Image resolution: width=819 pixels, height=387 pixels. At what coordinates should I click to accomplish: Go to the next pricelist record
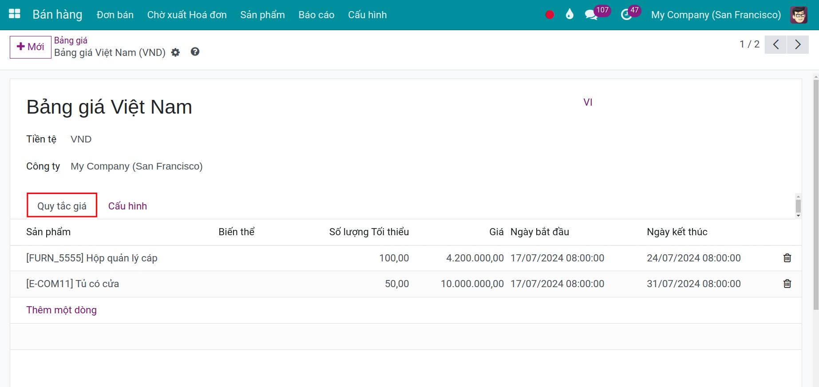pyautogui.click(x=798, y=44)
